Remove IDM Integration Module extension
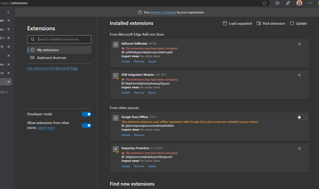Screen dimensions: 319x189 click(x=139, y=92)
